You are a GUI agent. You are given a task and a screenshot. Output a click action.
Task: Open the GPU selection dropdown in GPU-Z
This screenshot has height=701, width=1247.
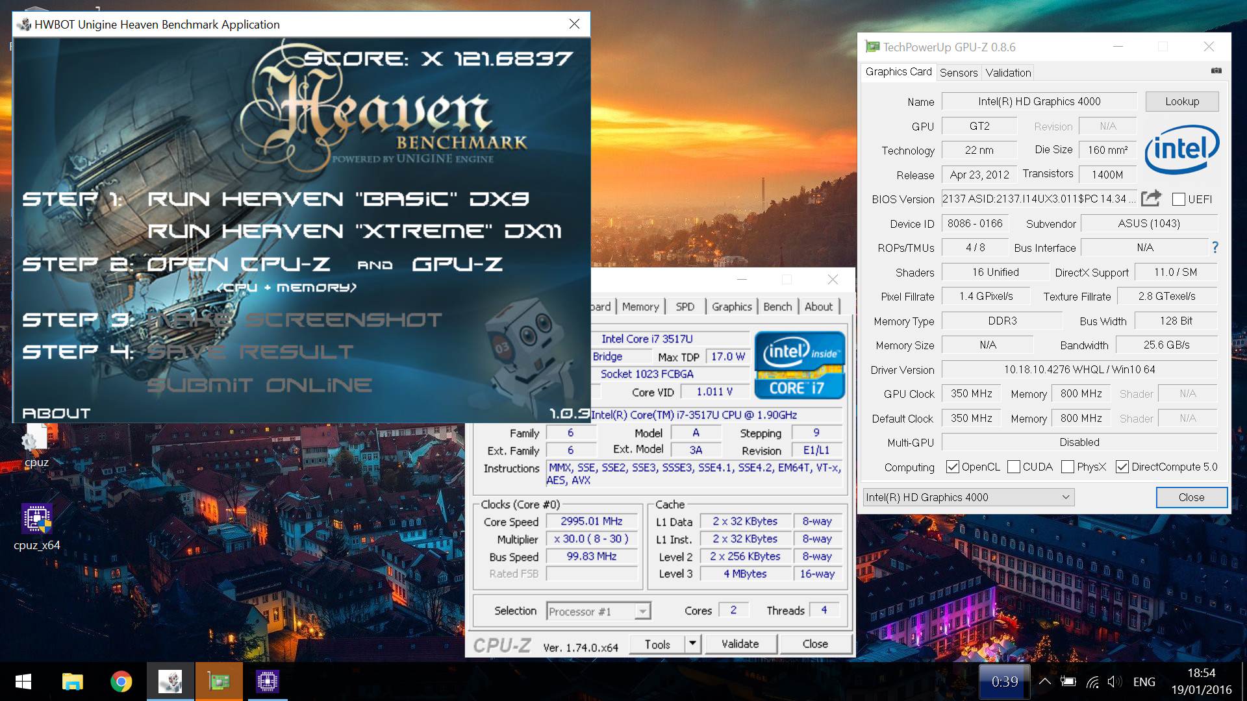(968, 497)
